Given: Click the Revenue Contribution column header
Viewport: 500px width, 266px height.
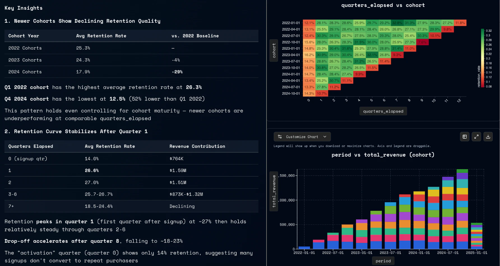Looking at the screenshot, I should tap(197, 146).
